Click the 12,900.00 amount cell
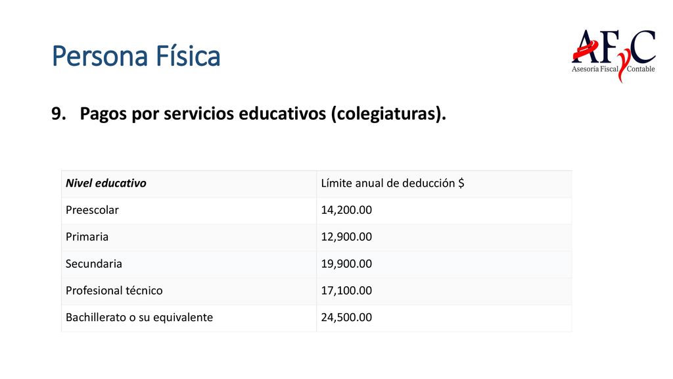 click(444, 237)
